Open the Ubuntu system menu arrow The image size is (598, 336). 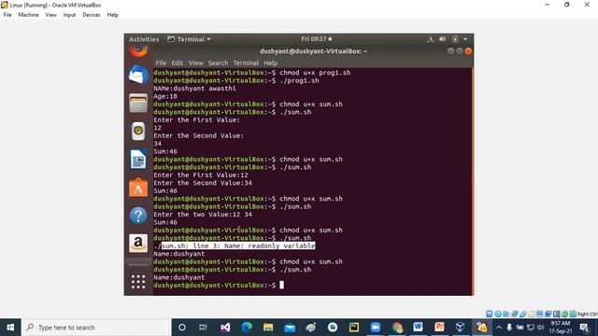tap(465, 39)
